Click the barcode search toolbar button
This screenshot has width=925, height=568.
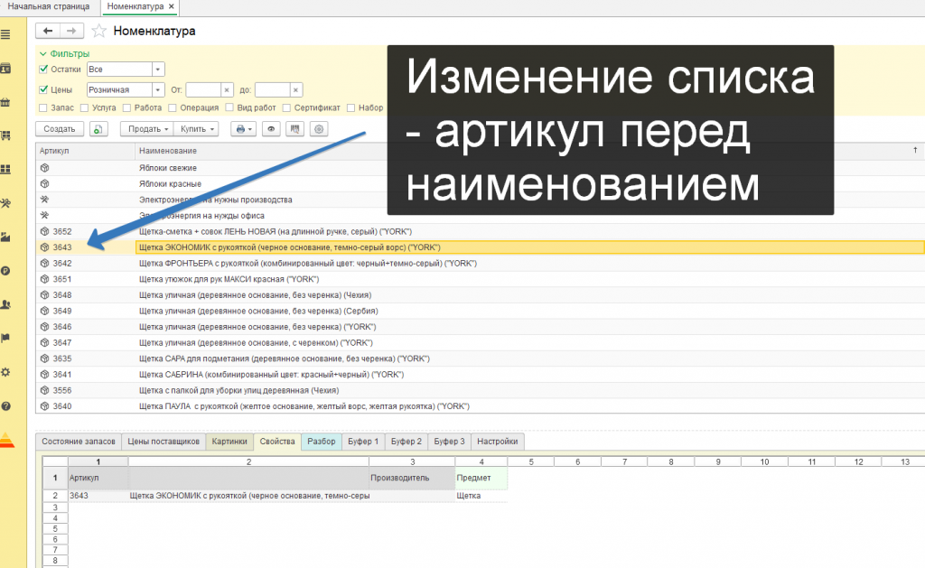point(295,128)
